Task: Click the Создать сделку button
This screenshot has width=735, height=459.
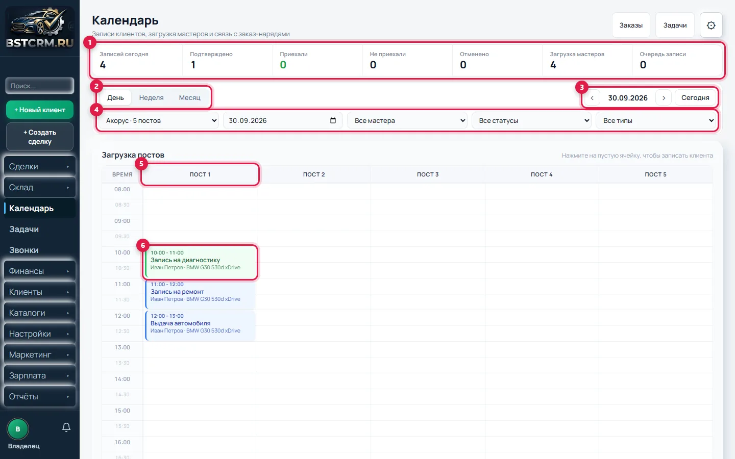Action: [40, 137]
